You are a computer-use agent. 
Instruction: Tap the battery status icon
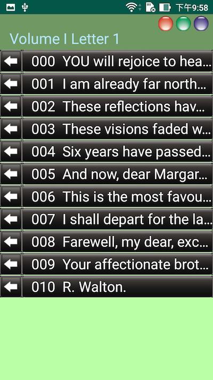165,7
